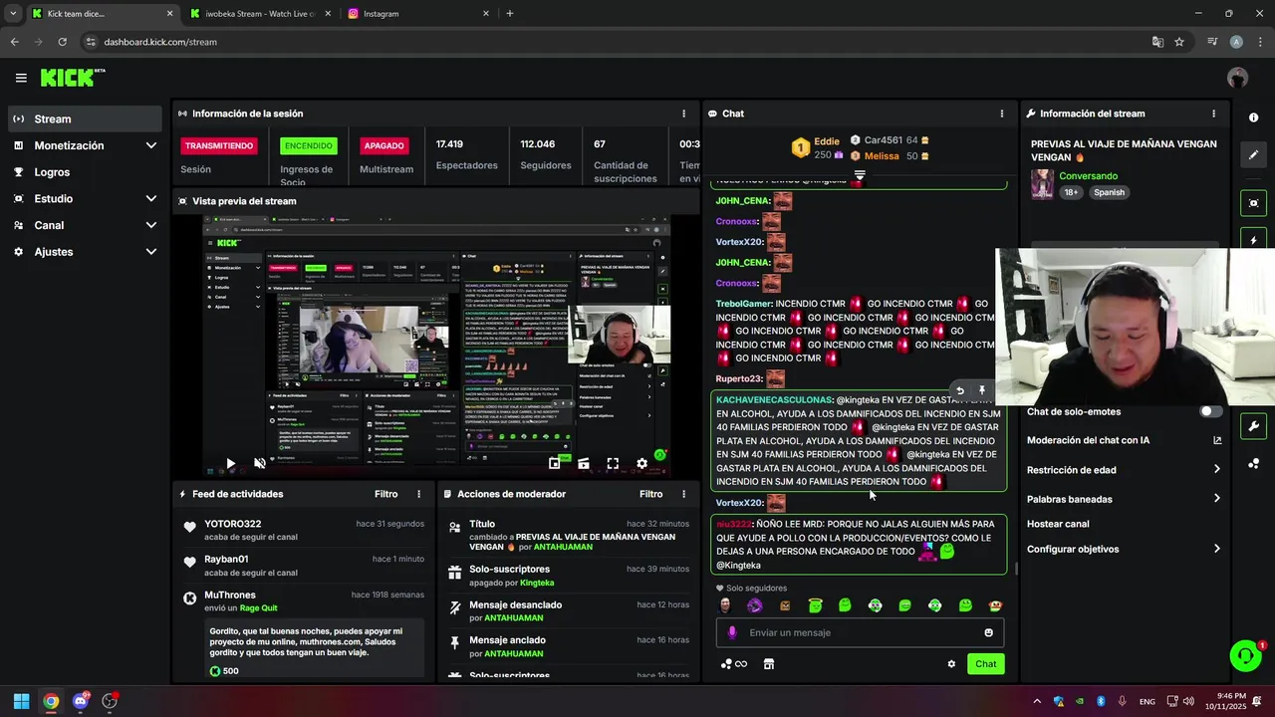Toggle Chat de solo-emotes switch
This screenshot has height=717, width=1275.
(1210, 411)
